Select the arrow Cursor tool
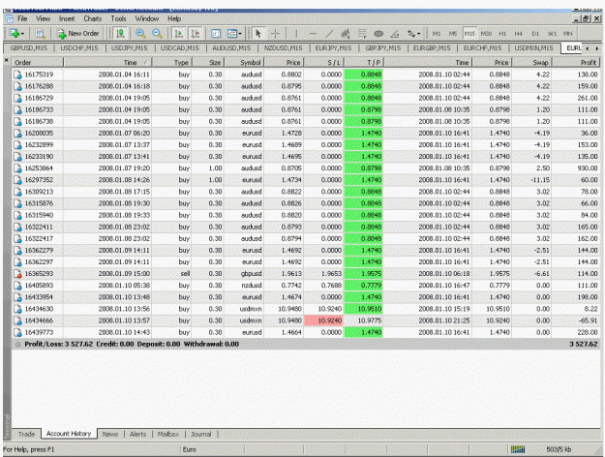The width and height of the screenshot is (605, 457). (258, 34)
